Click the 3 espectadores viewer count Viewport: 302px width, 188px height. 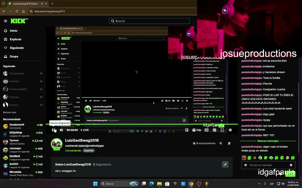204,143
